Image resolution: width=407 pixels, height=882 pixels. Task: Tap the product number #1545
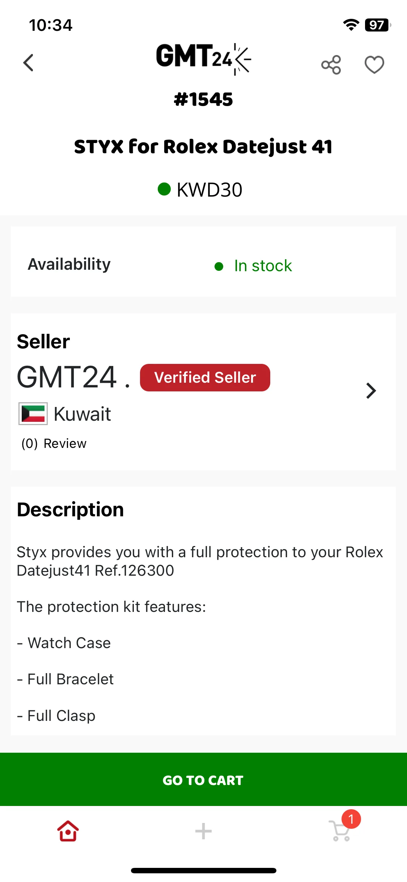point(203,99)
